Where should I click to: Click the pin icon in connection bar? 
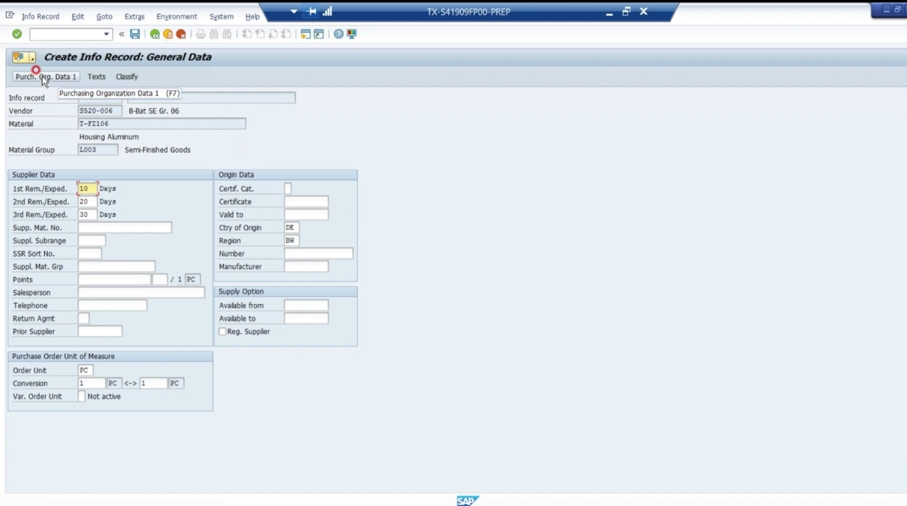coord(312,12)
